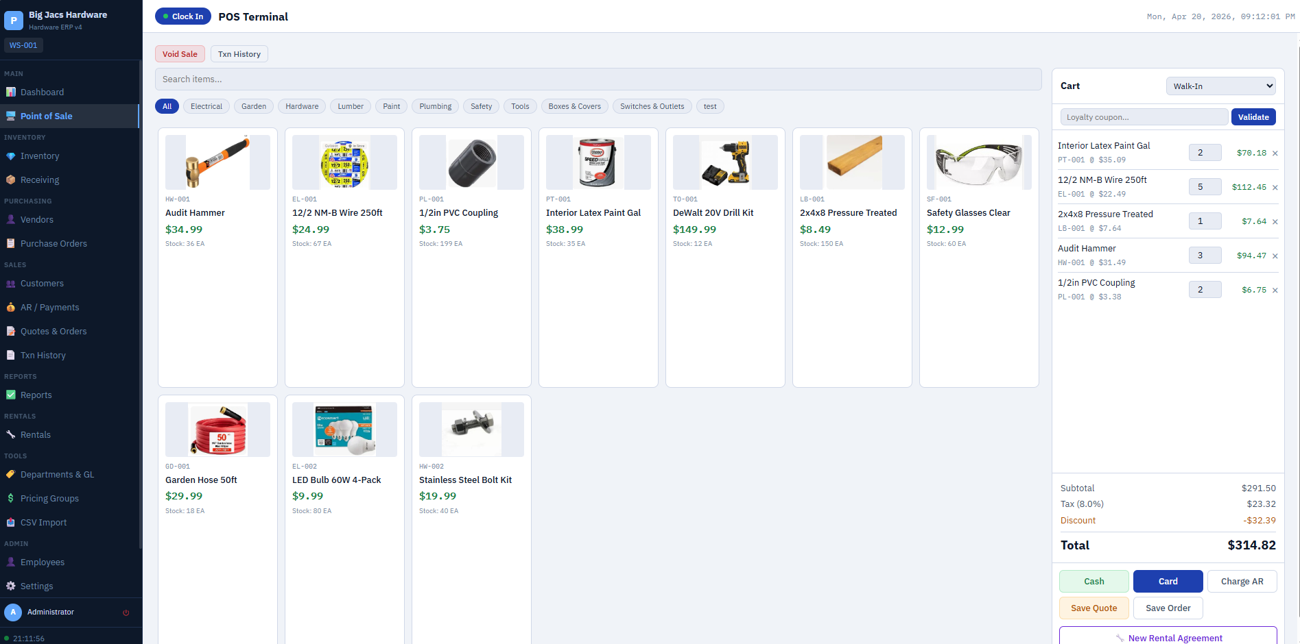Screen dimensions: 1300x644
Task: Click the Purchase Orders clipboard icon
Action: (11, 243)
